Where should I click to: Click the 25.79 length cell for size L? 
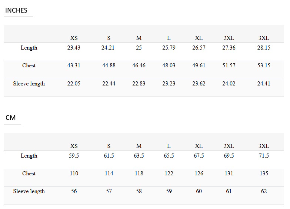169,48
